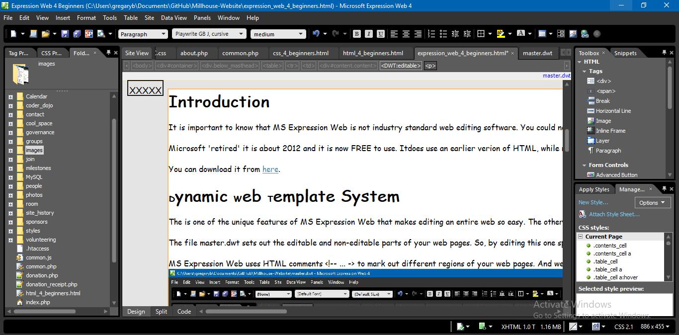Open the Data View menu

coord(174,17)
